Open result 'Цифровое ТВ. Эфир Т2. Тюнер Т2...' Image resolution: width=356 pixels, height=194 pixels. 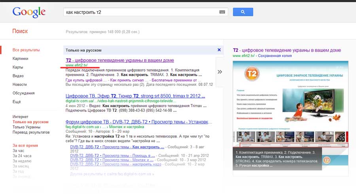[135, 96]
